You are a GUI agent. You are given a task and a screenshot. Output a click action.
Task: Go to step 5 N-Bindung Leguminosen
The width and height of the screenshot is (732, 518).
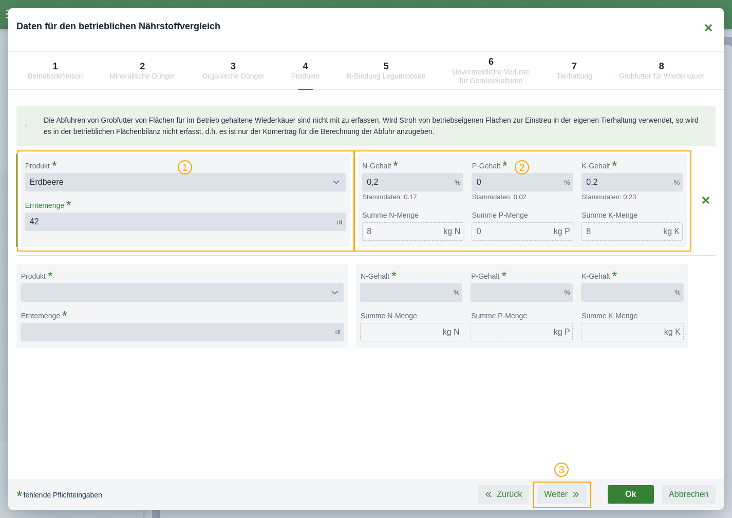click(x=386, y=71)
